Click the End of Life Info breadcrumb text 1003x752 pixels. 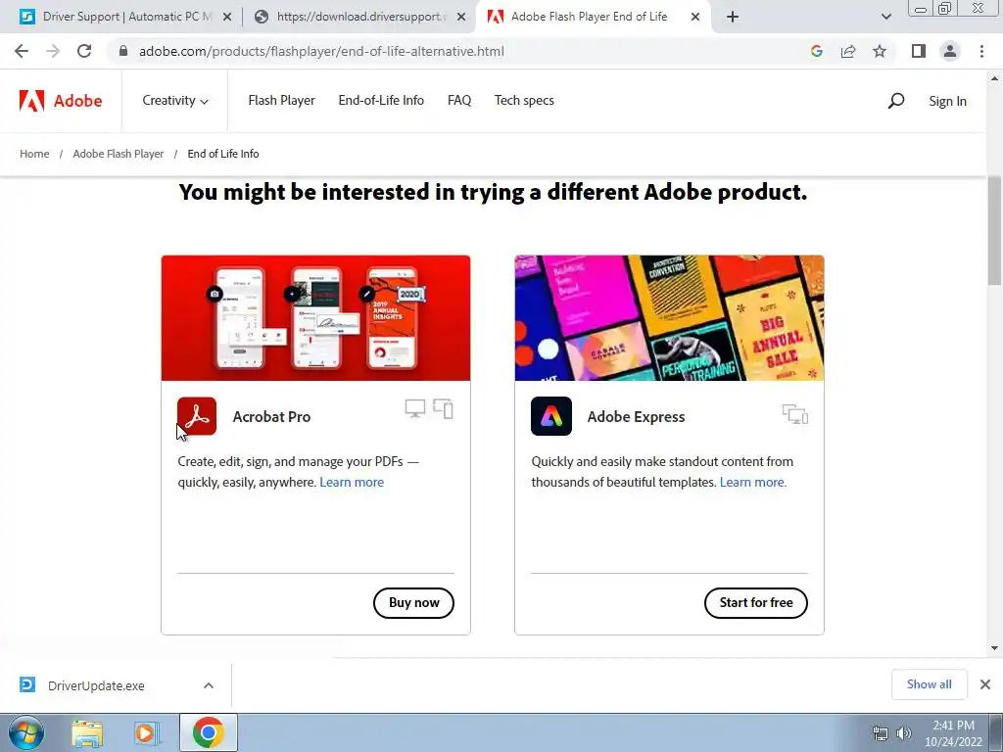point(223,154)
